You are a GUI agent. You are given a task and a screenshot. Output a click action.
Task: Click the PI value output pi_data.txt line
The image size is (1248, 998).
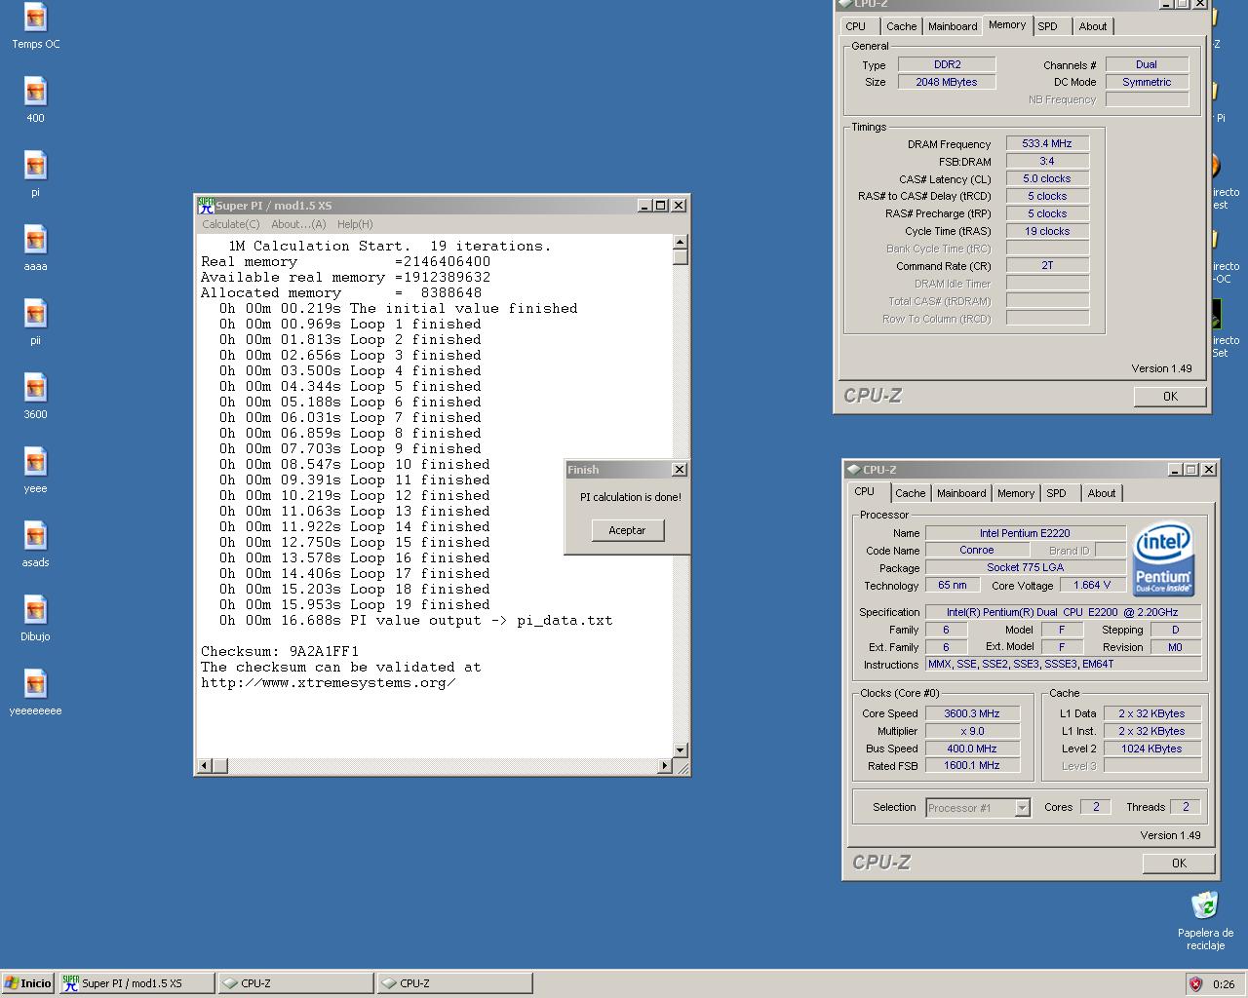click(x=415, y=620)
